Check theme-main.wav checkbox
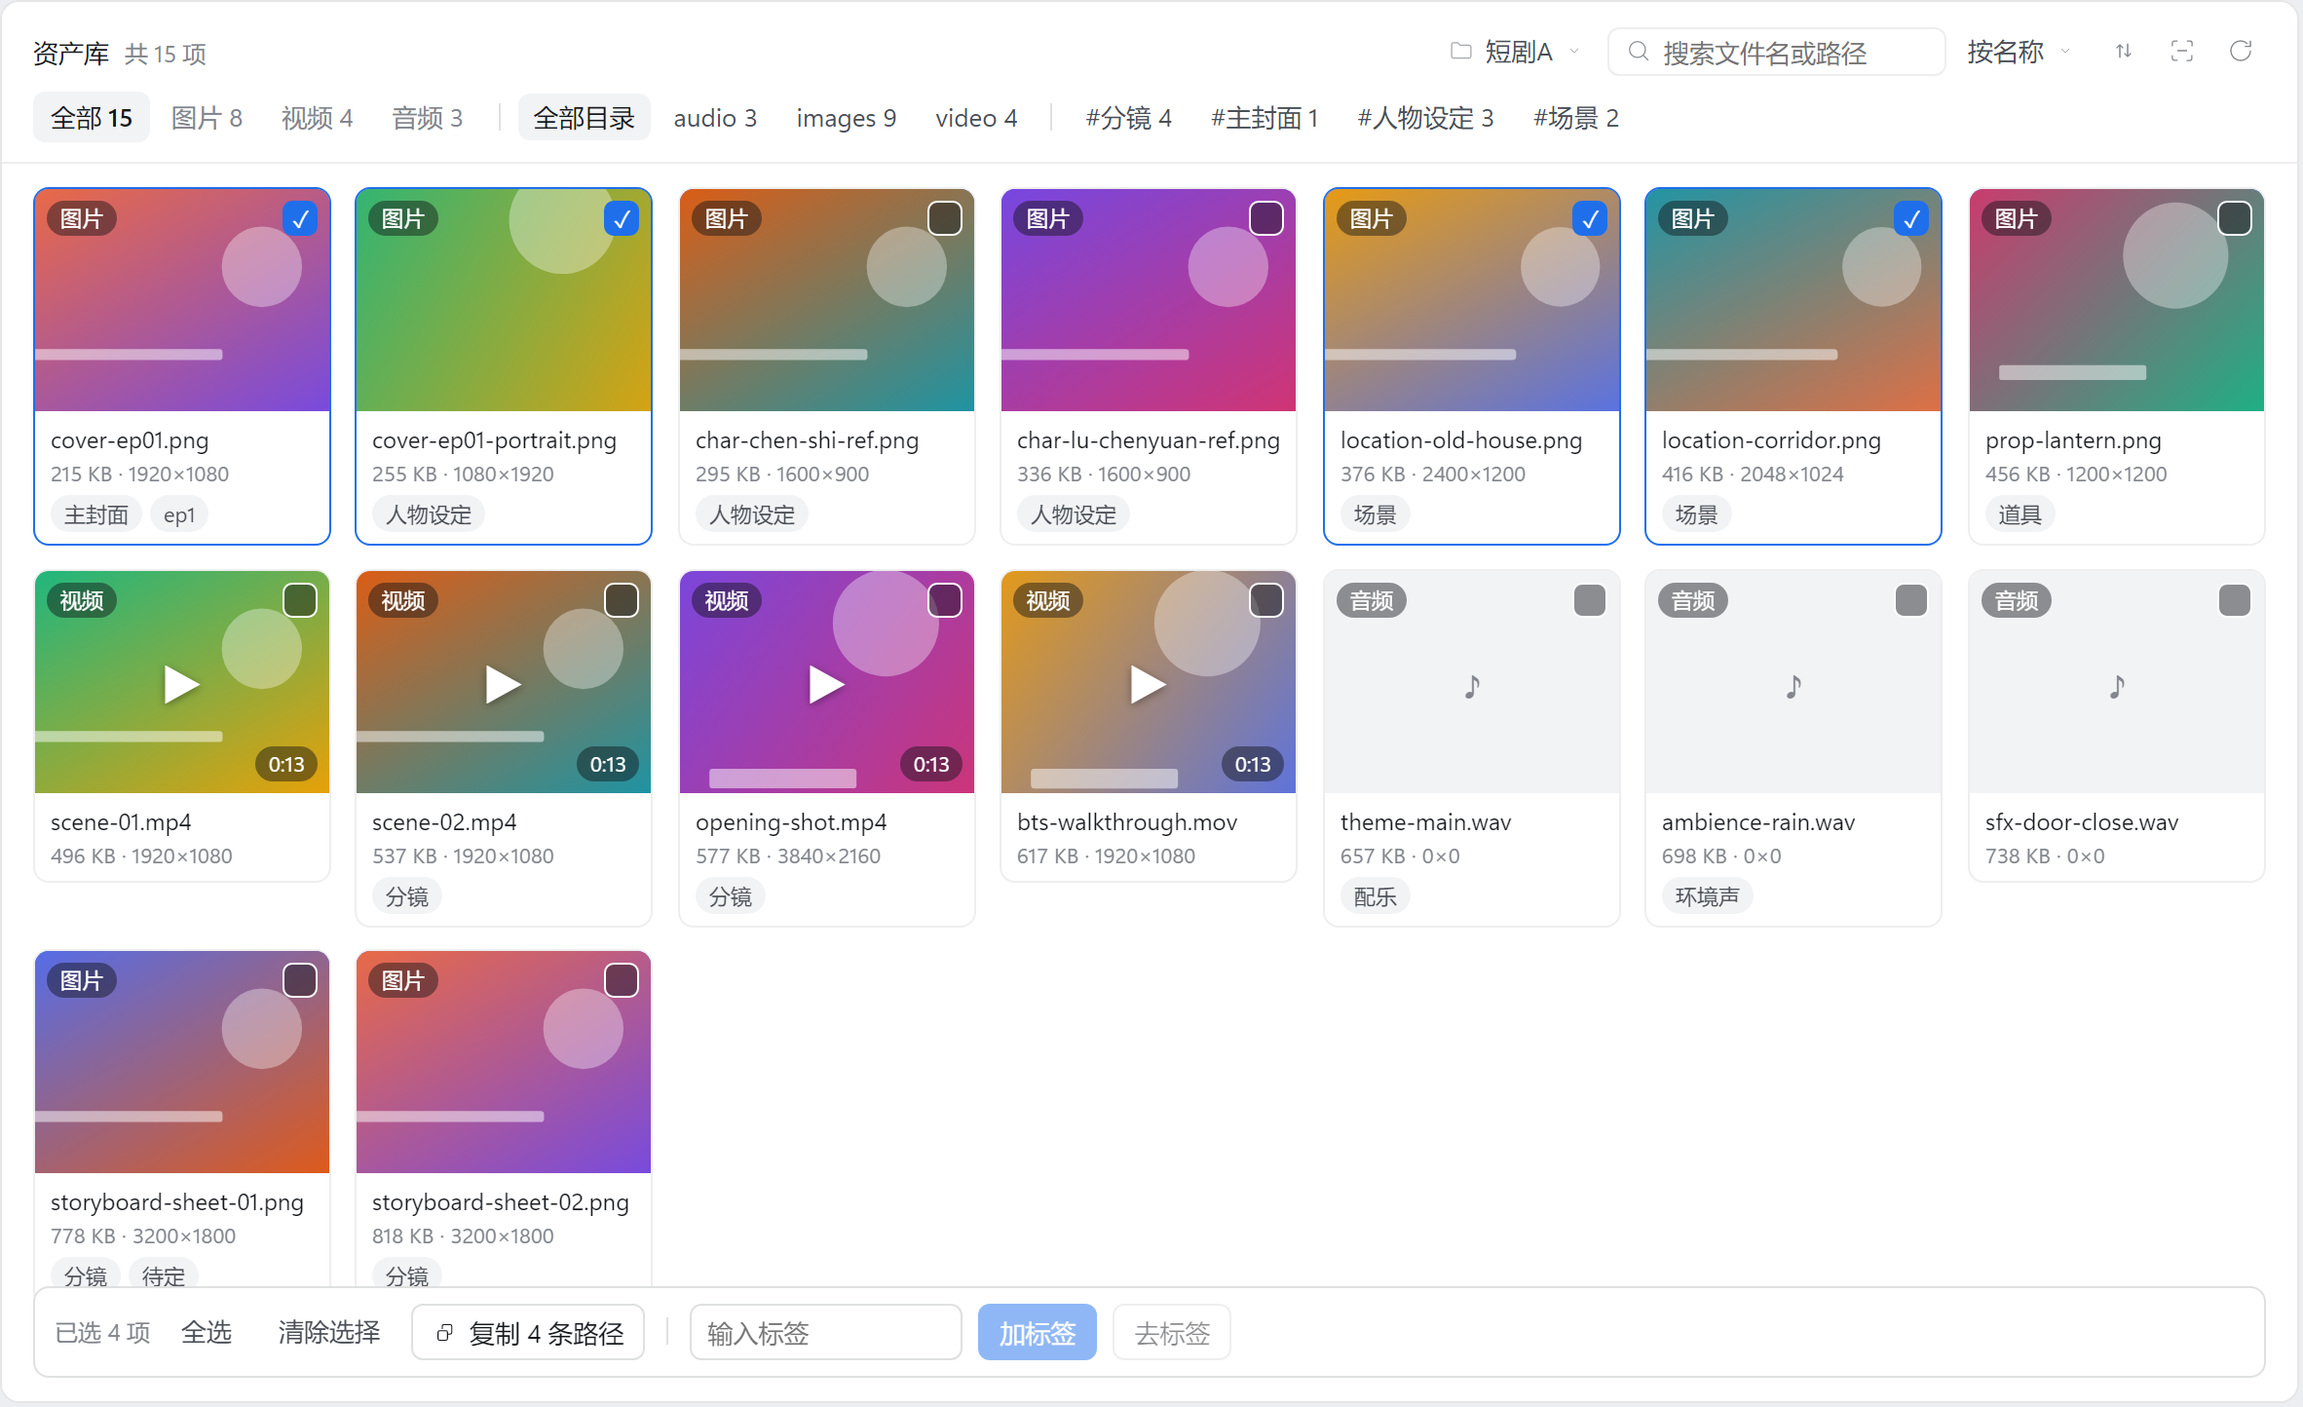The height and width of the screenshot is (1407, 2303). pyautogui.click(x=1590, y=601)
